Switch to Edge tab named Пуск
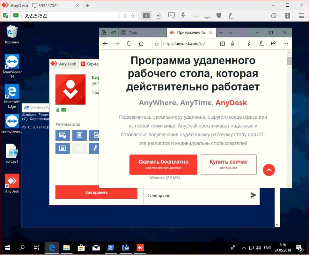Image resolution: width=309 pixels, height=255 pixels. pyautogui.click(x=143, y=33)
